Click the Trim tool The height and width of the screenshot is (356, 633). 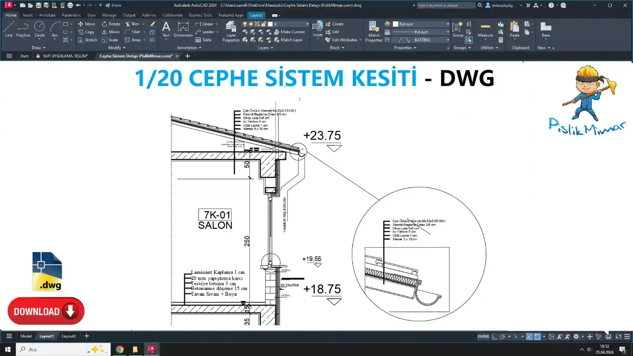click(x=132, y=24)
